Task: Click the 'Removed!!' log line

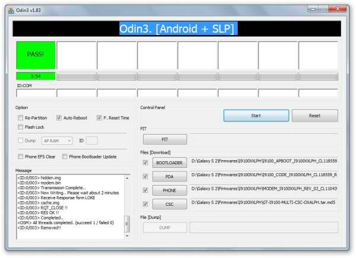Action: (x=39, y=228)
